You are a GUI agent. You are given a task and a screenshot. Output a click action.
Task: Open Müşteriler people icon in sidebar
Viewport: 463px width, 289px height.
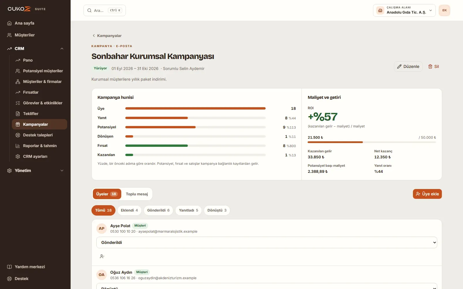tap(10, 35)
